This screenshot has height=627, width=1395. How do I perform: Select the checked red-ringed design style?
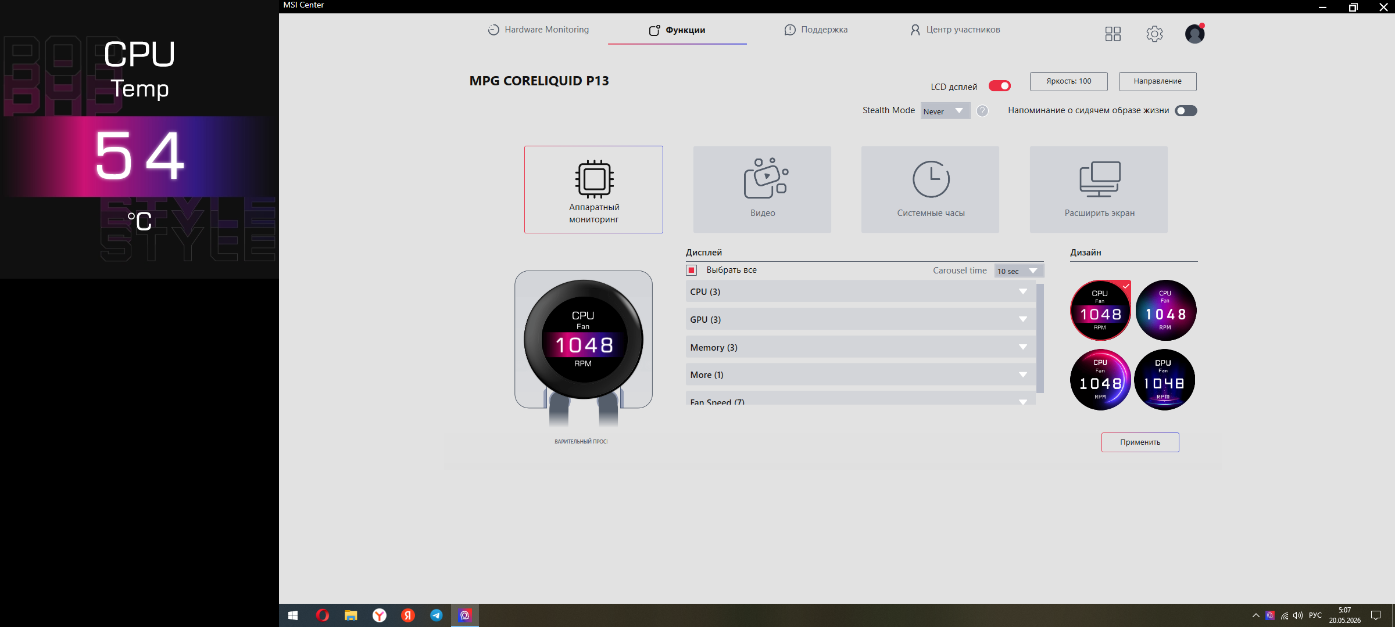tap(1100, 311)
